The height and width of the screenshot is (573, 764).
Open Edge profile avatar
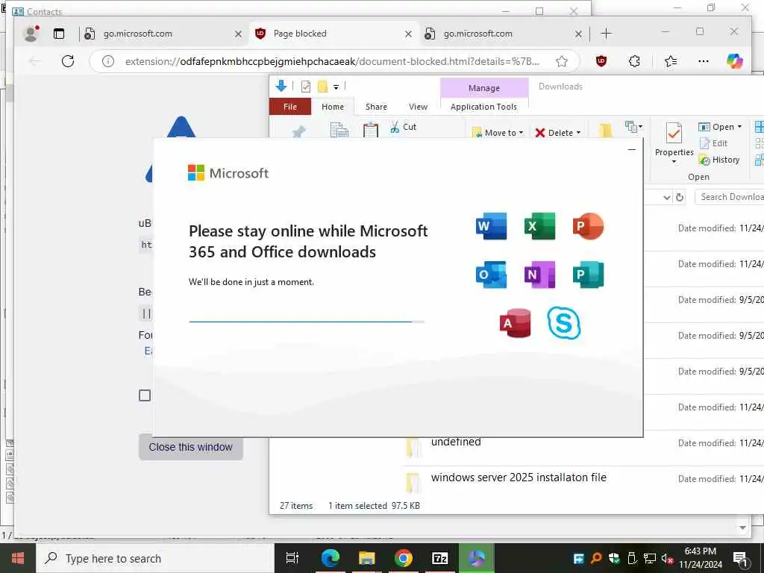[x=31, y=33]
